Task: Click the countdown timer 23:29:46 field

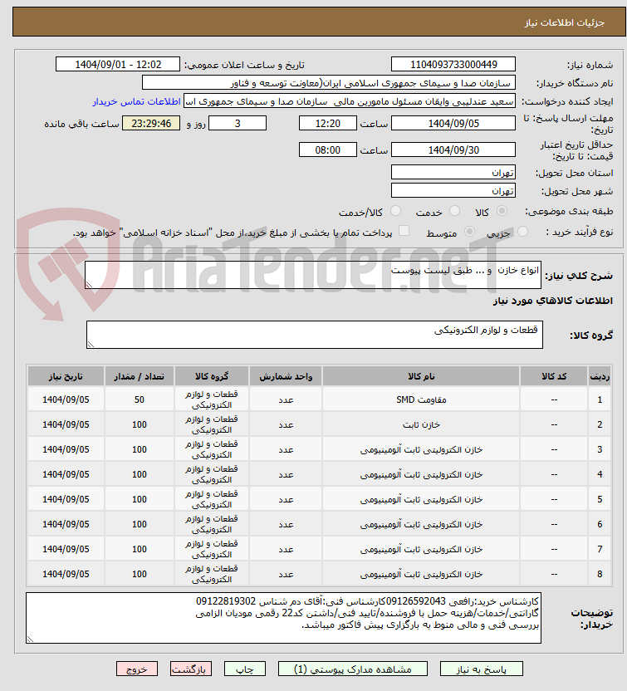Action: 151,124
